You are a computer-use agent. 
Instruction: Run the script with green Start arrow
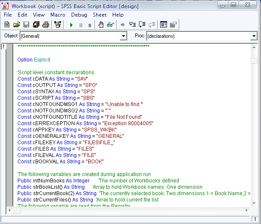coord(72,25)
